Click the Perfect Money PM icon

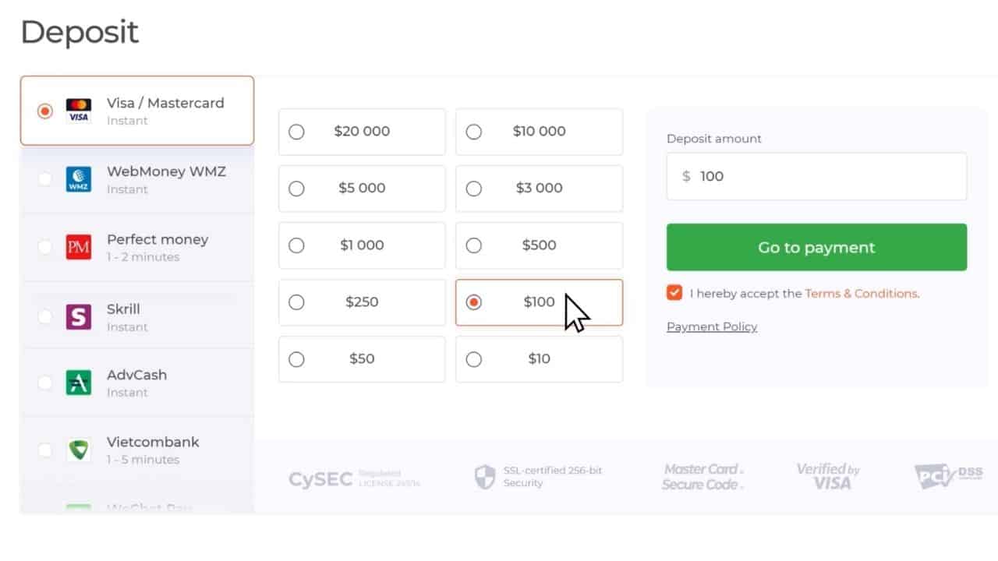coord(77,247)
